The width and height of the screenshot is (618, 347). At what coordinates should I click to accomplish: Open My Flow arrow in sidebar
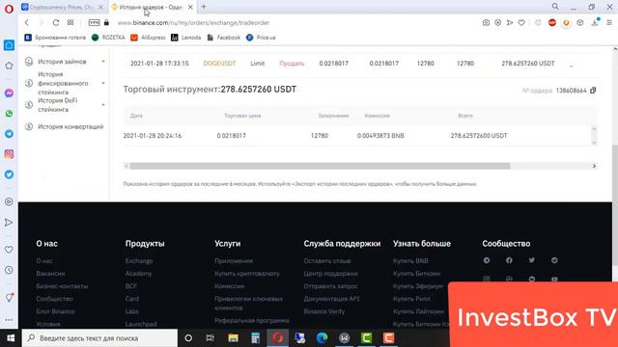tap(9, 223)
